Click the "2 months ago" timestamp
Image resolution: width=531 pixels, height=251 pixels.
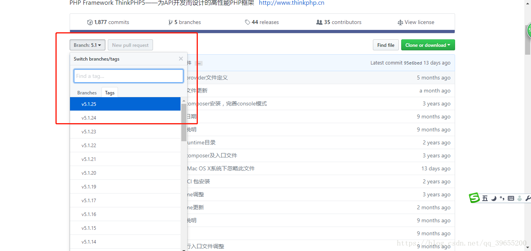(x=433, y=208)
